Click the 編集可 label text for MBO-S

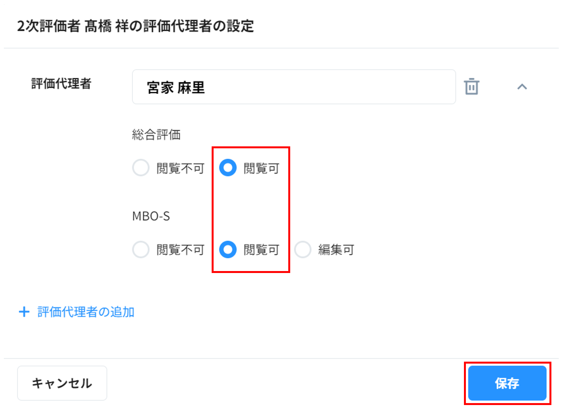click(x=336, y=250)
